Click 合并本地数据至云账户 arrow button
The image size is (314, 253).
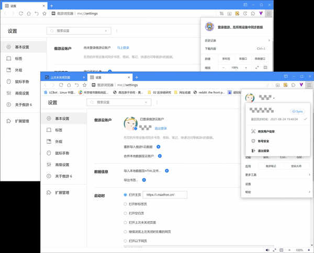tap(160, 156)
